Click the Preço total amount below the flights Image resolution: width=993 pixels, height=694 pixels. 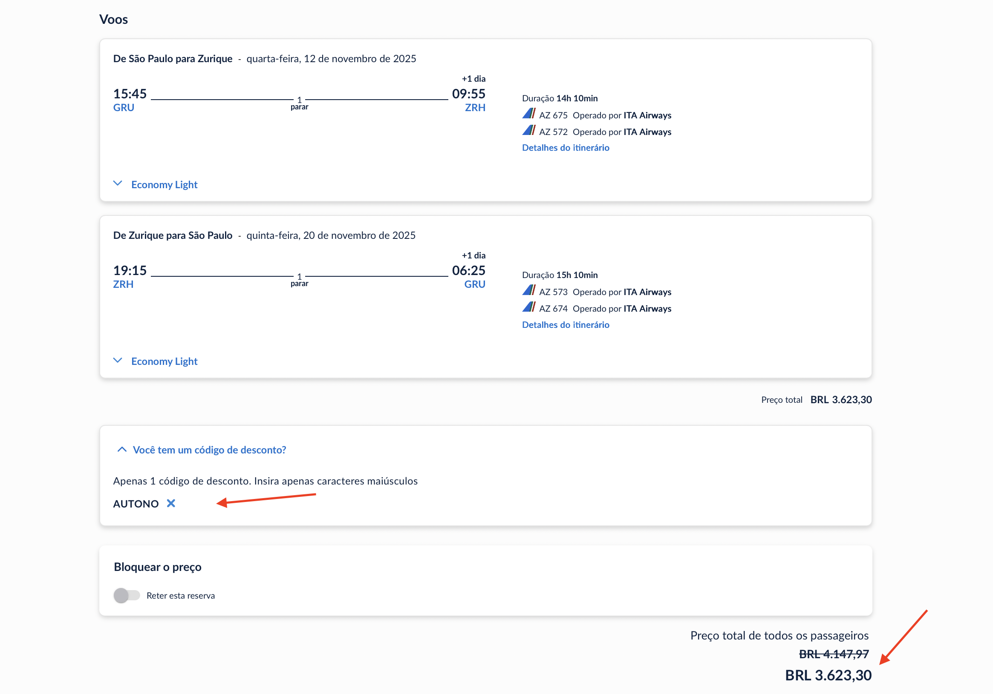(841, 400)
